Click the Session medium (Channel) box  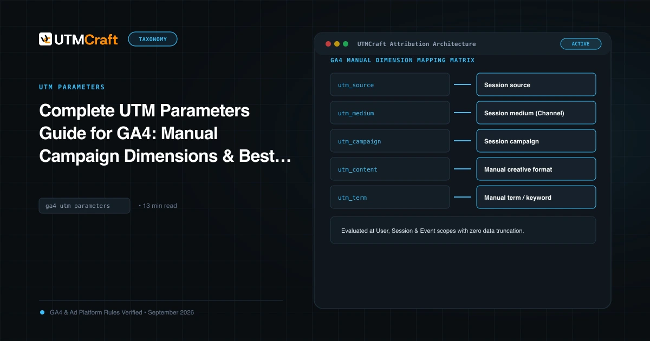tap(536, 113)
